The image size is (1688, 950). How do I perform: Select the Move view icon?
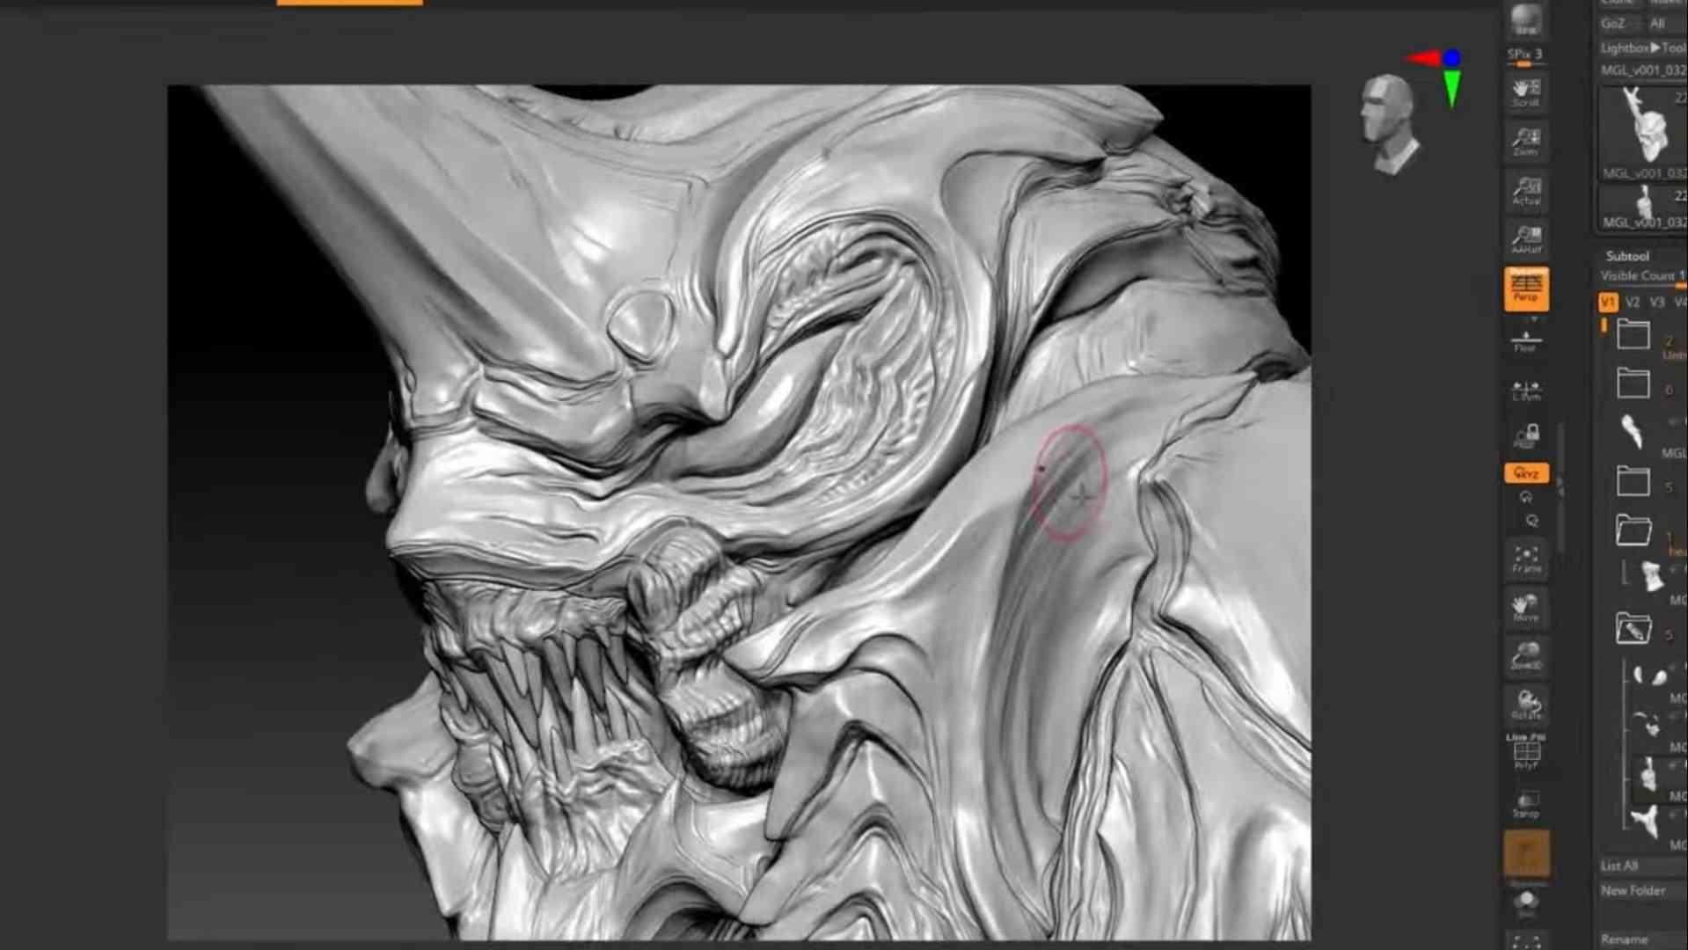[x=1525, y=608]
